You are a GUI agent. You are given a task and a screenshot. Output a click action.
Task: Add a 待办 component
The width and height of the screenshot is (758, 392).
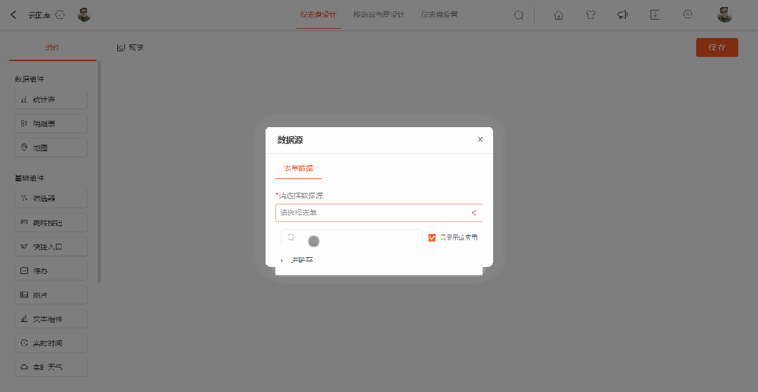(x=51, y=270)
